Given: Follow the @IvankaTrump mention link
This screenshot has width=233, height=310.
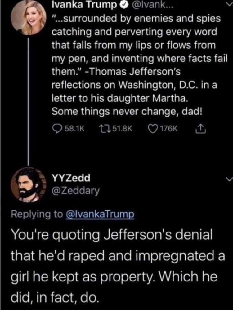Looking at the screenshot, I should click(x=101, y=215).
